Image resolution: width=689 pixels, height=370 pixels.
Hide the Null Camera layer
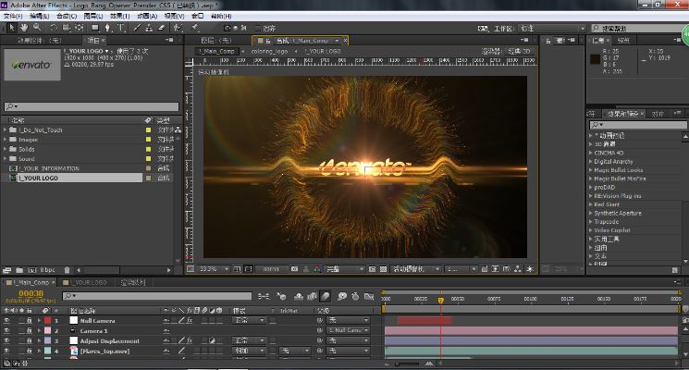pos(6,320)
